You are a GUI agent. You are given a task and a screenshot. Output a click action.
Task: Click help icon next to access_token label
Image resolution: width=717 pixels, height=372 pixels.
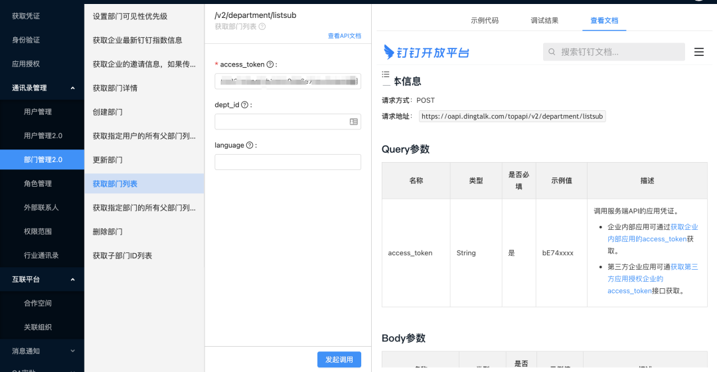(270, 64)
